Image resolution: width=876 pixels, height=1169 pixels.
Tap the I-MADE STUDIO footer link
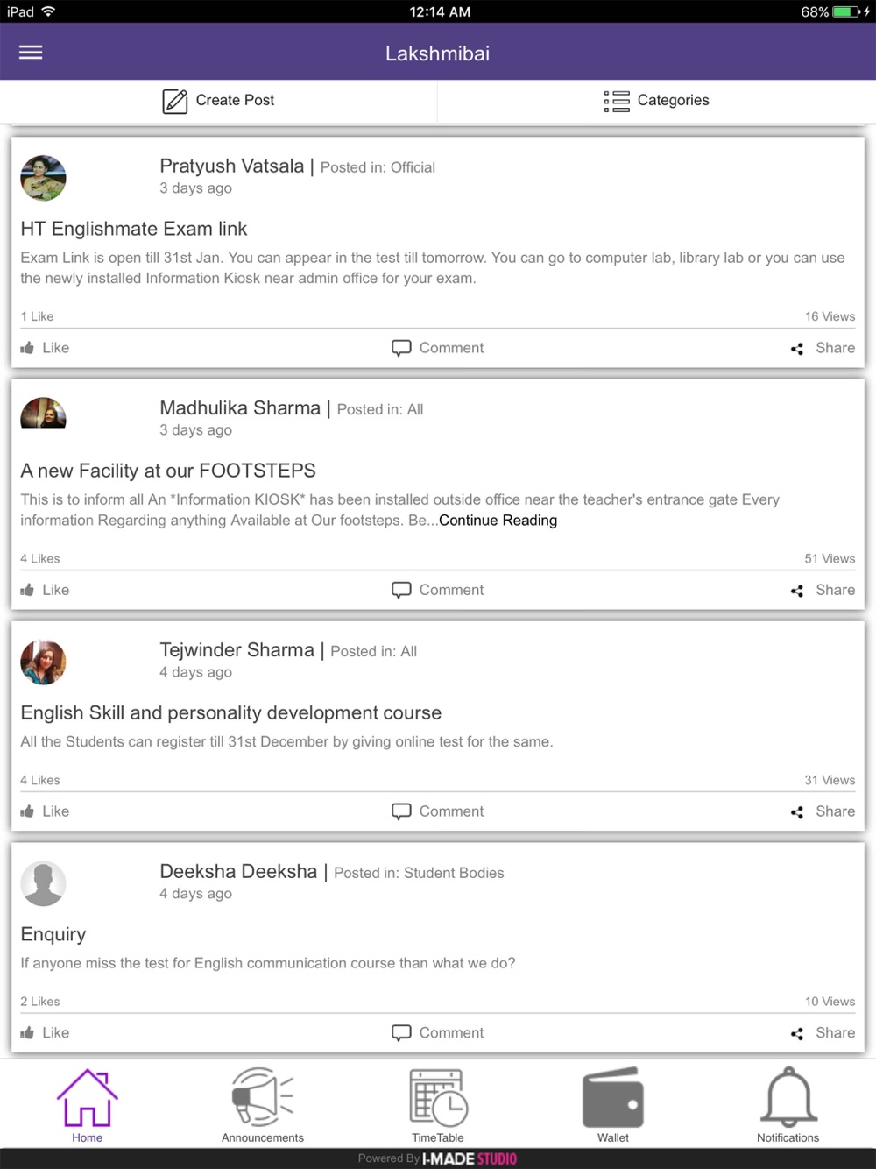coord(470,1158)
